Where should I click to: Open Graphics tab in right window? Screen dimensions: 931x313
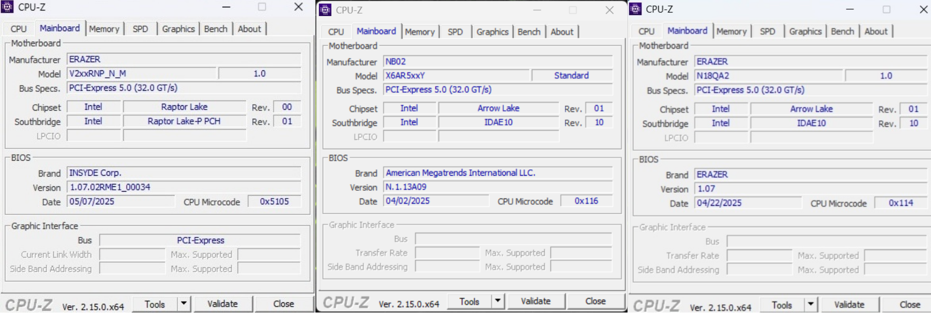(805, 31)
